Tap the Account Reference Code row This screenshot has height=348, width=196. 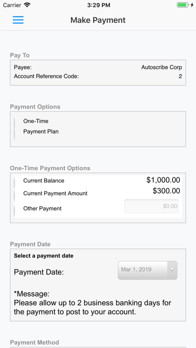(x=98, y=76)
